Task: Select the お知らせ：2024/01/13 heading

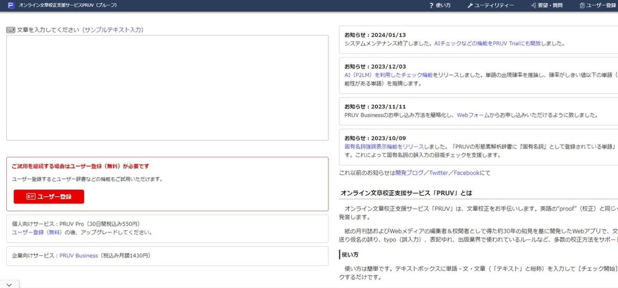Action: tap(375, 35)
